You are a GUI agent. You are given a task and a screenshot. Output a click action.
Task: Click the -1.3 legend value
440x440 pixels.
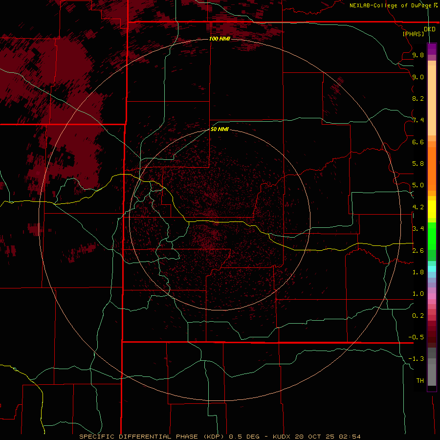click(x=416, y=359)
